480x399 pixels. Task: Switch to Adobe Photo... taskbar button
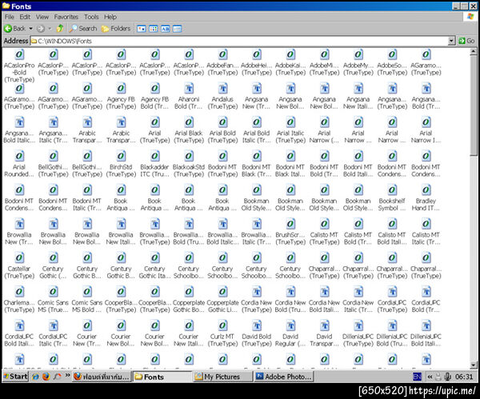(283, 377)
